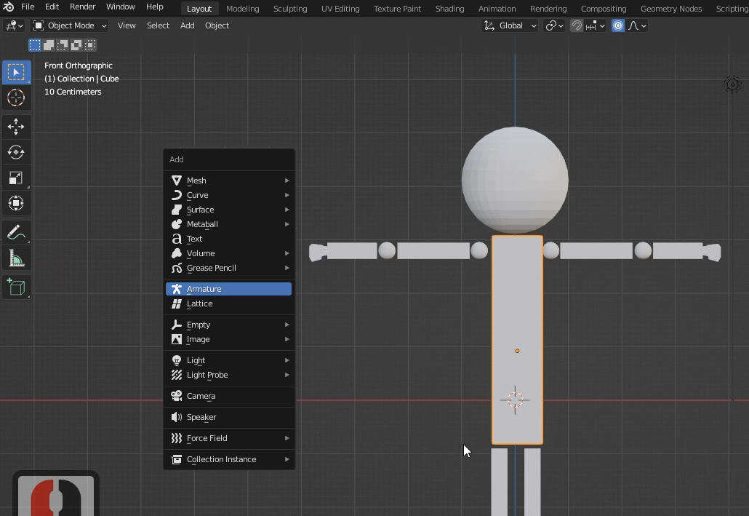Pick the Scale tool
This screenshot has width=749, height=516.
tap(16, 178)
